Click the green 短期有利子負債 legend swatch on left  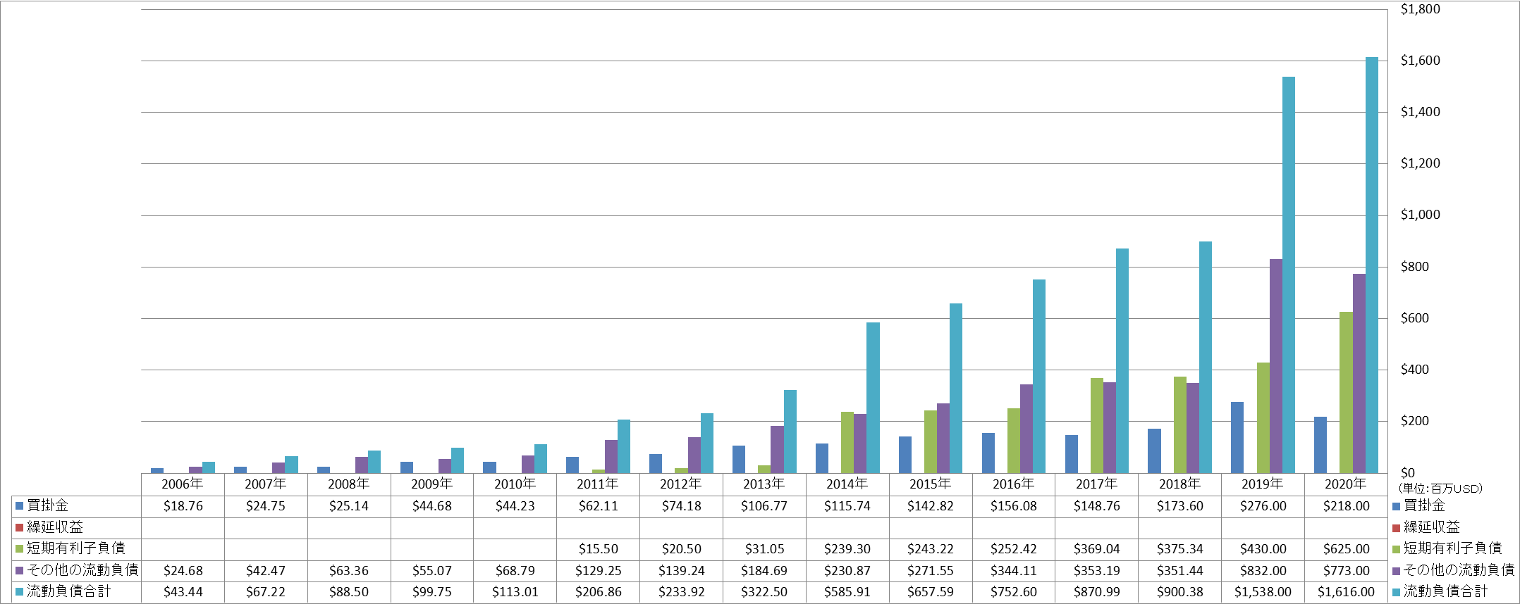[20, 548]
